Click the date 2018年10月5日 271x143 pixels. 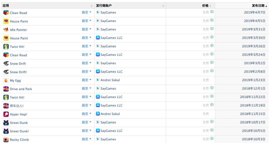(x=253, y=131)
